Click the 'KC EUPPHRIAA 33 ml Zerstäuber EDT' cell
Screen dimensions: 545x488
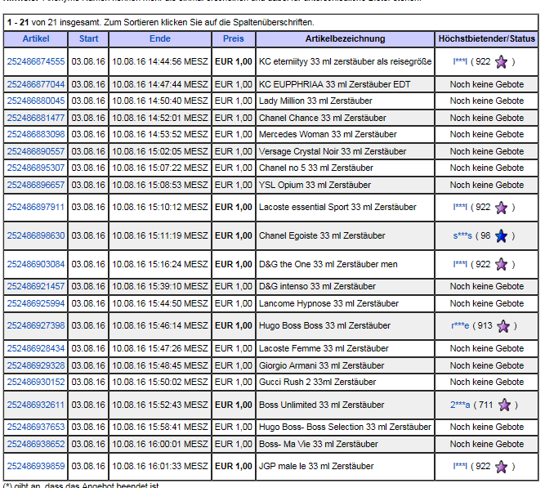[345, 84]
